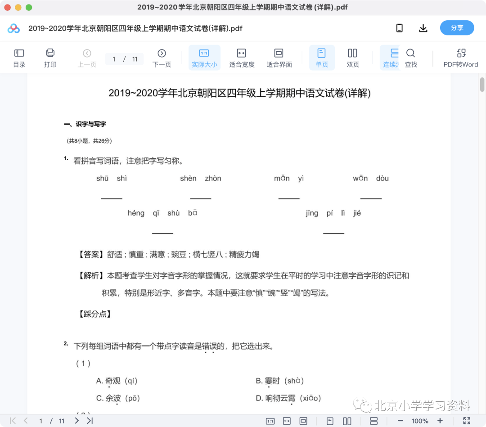Click bottom bar double page icon
Viewport: 486px width, 427px height.
tap(347, 421)
